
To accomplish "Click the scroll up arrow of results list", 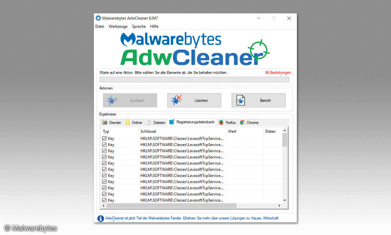I will pyautogui.click(x=285, y=130).
